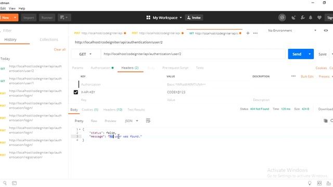Open the No Environment dropdown
Screen dimensions: 333x187
[292, 31]
